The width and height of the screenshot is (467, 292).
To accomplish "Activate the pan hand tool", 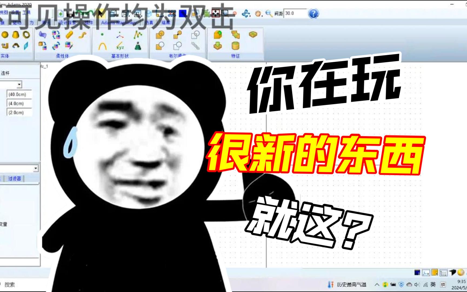I will 258,14.
